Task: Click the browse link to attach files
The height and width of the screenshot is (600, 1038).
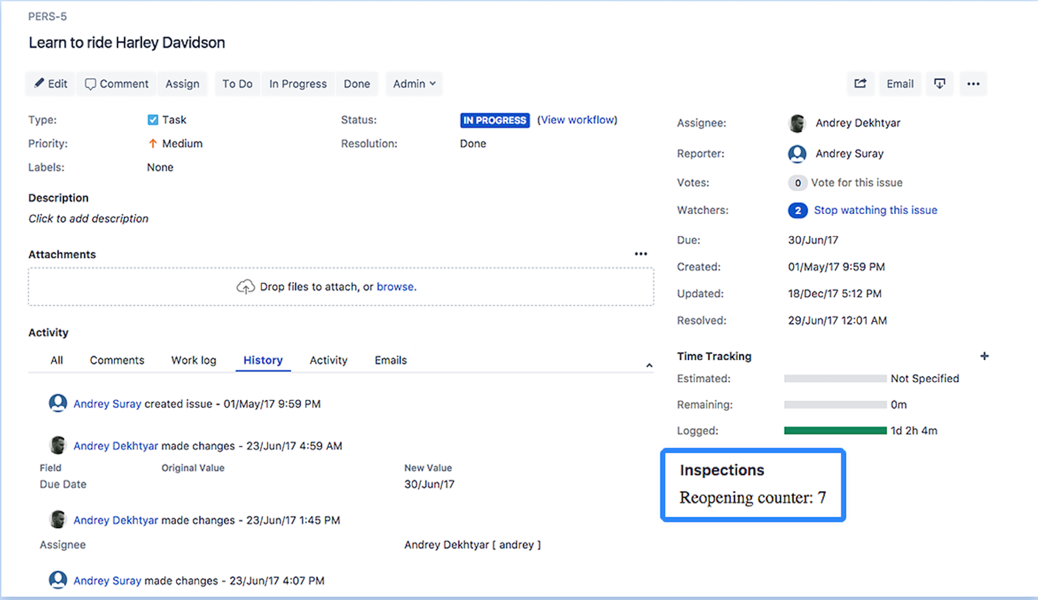Action: 395,287
